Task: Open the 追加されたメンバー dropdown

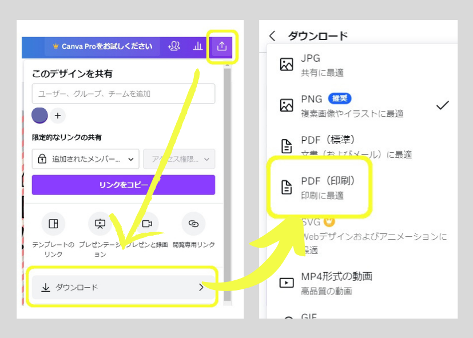Action: pyautogui.click(x=85, y=159)
